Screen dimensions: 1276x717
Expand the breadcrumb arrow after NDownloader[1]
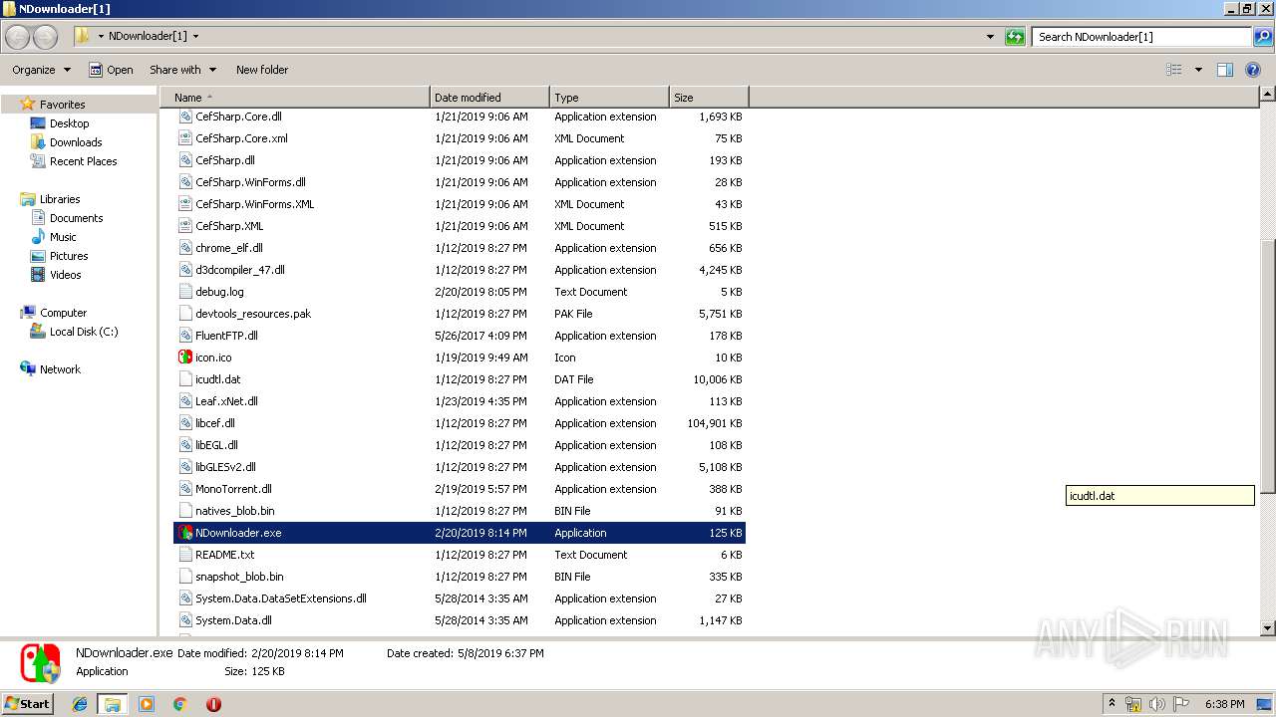tap(195, 36)
